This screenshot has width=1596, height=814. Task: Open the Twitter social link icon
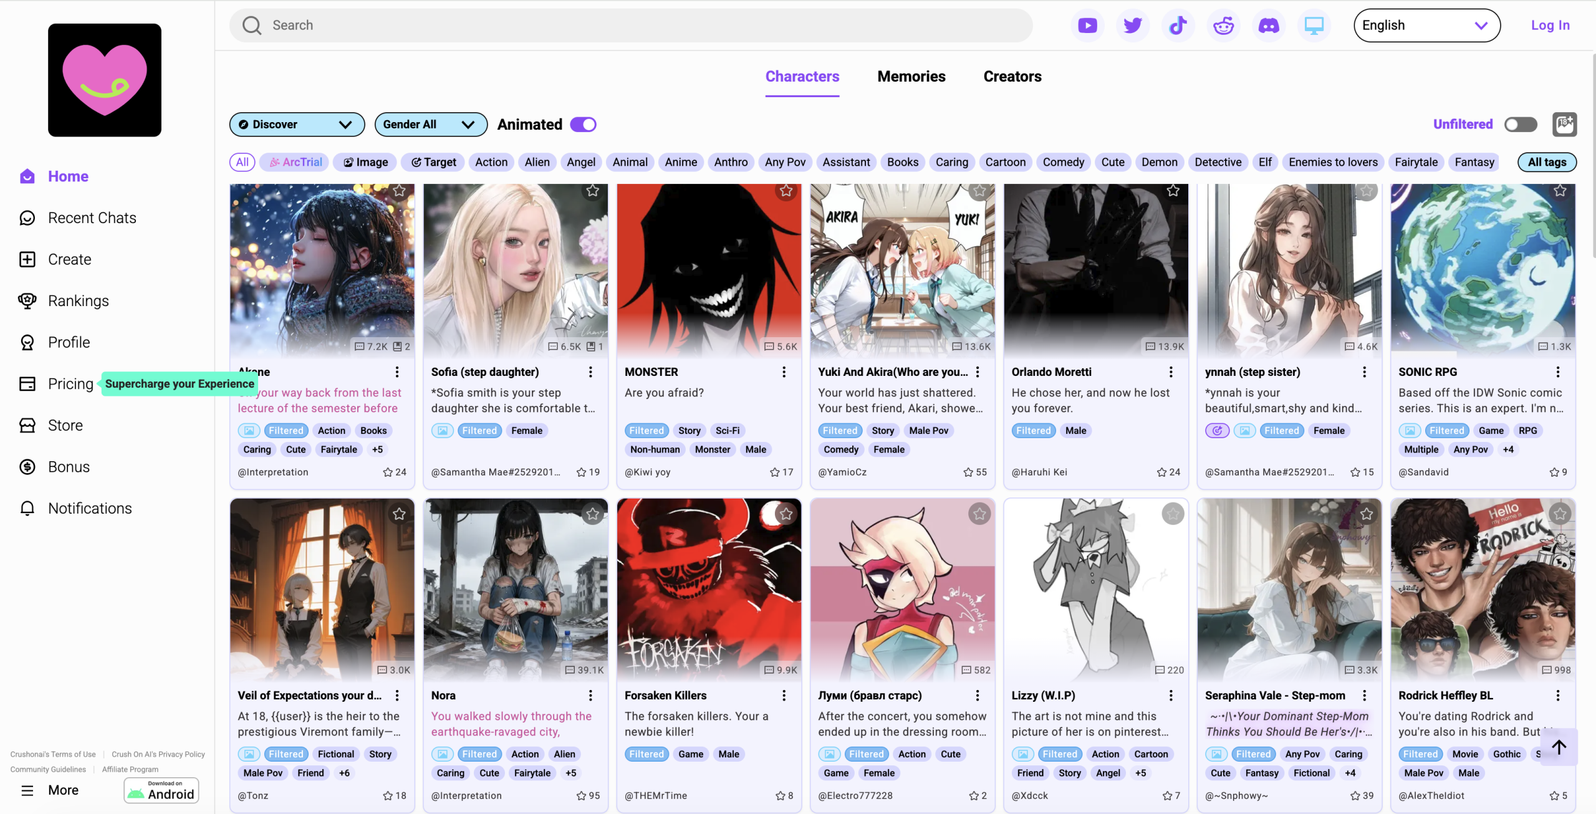coord(1132,26)
